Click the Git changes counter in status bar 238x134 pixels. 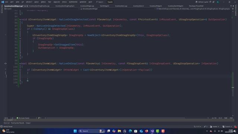coord(197,127)
